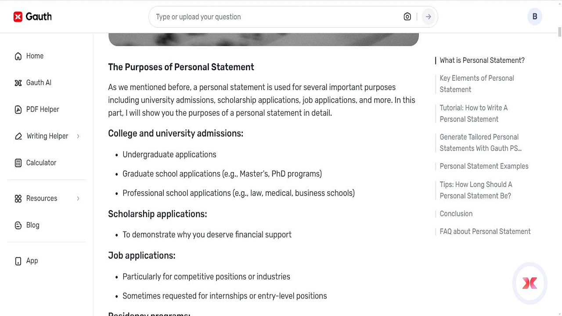
Task: Open 'Personal Statement Examples' link
Action: tap(484, 166)
